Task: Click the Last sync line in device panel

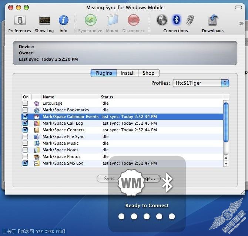Action: tap(48, 59)
